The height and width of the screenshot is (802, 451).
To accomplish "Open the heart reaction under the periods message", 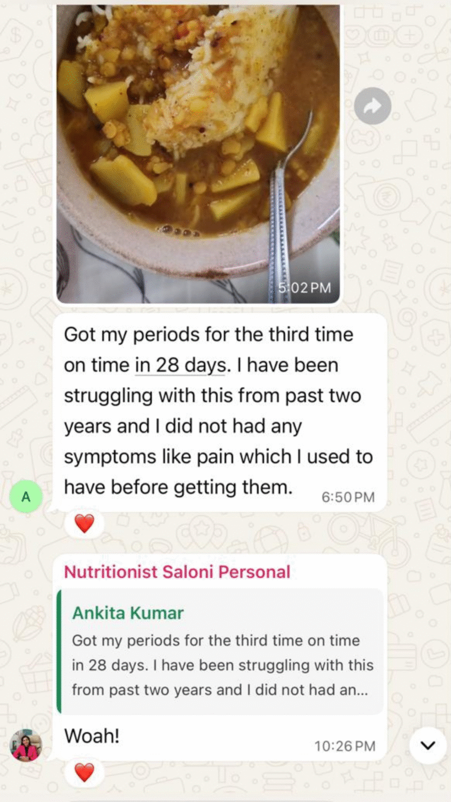I will (x=85, y=523).
